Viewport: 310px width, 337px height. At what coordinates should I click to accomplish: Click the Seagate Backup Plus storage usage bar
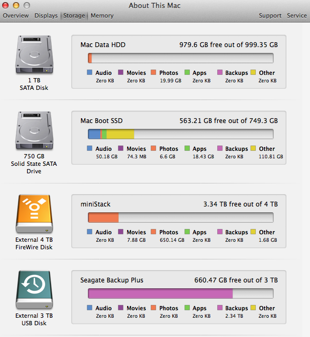pos(181,293)
